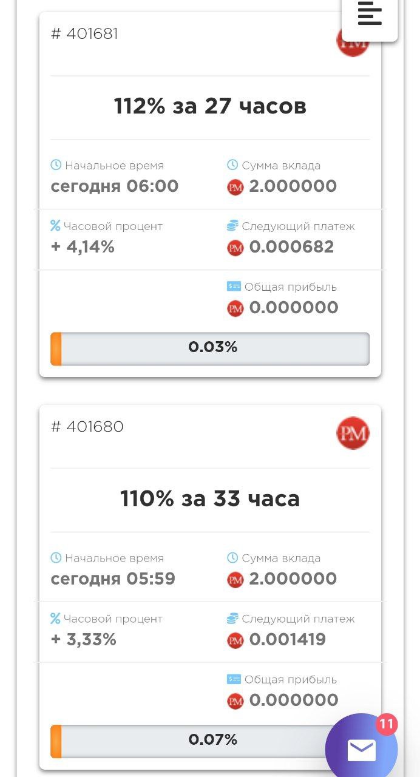
Task: Click the percent icon beside Часовой процент in deposit 401680
Action: [56, 619]
